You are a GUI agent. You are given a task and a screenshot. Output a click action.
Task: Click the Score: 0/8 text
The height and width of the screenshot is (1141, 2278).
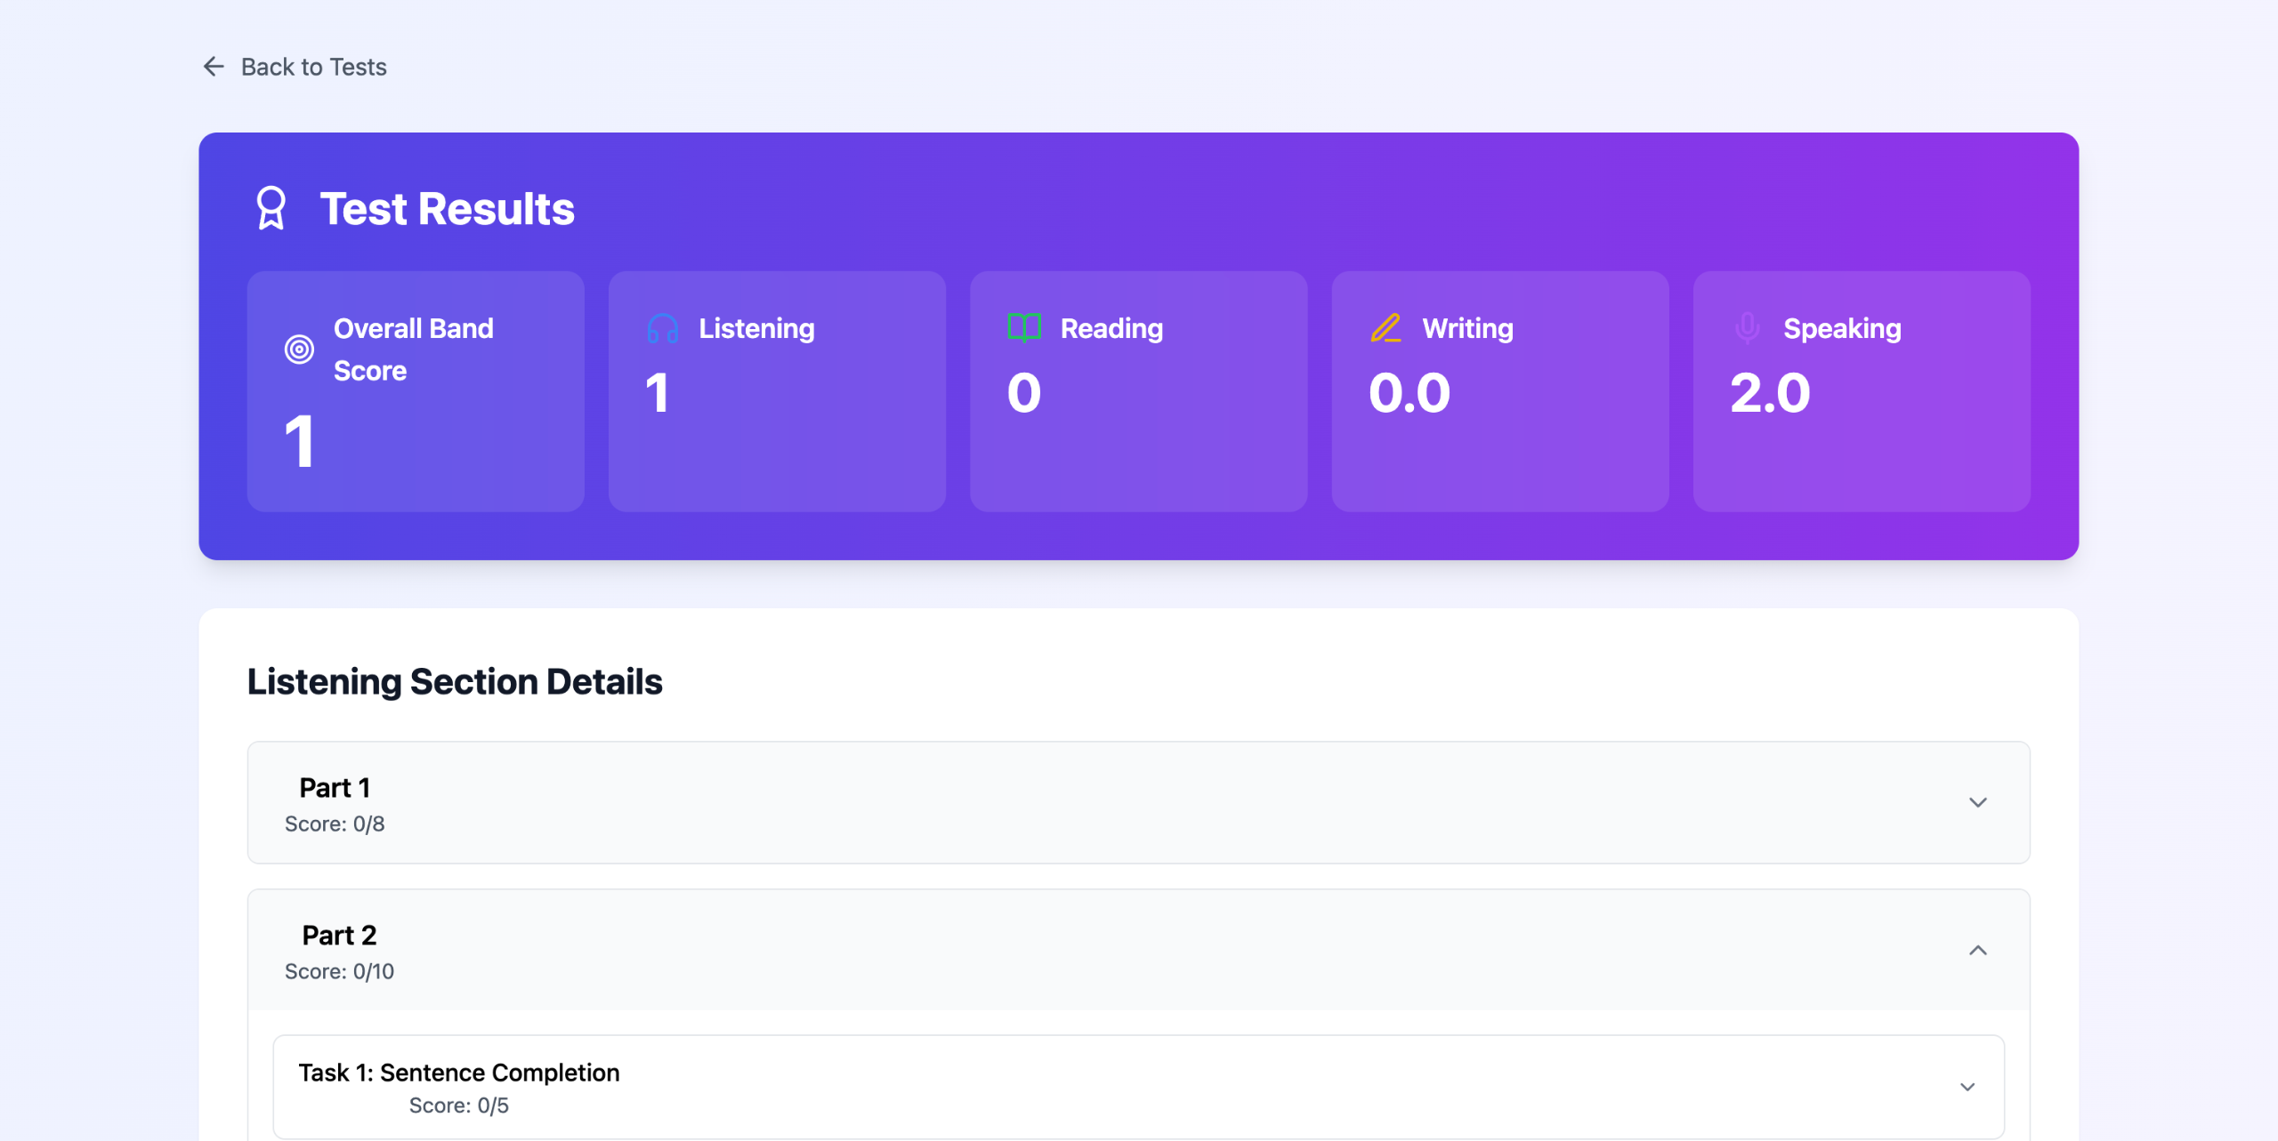335,824
